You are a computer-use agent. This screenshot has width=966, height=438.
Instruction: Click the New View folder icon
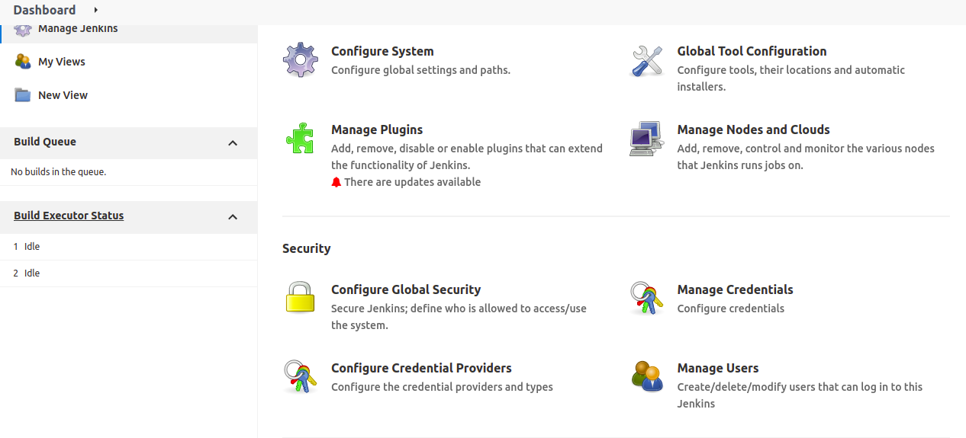point(23,95)
